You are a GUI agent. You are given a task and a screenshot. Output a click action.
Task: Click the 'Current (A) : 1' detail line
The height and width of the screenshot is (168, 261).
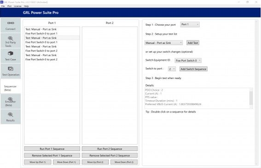point(153,93)
